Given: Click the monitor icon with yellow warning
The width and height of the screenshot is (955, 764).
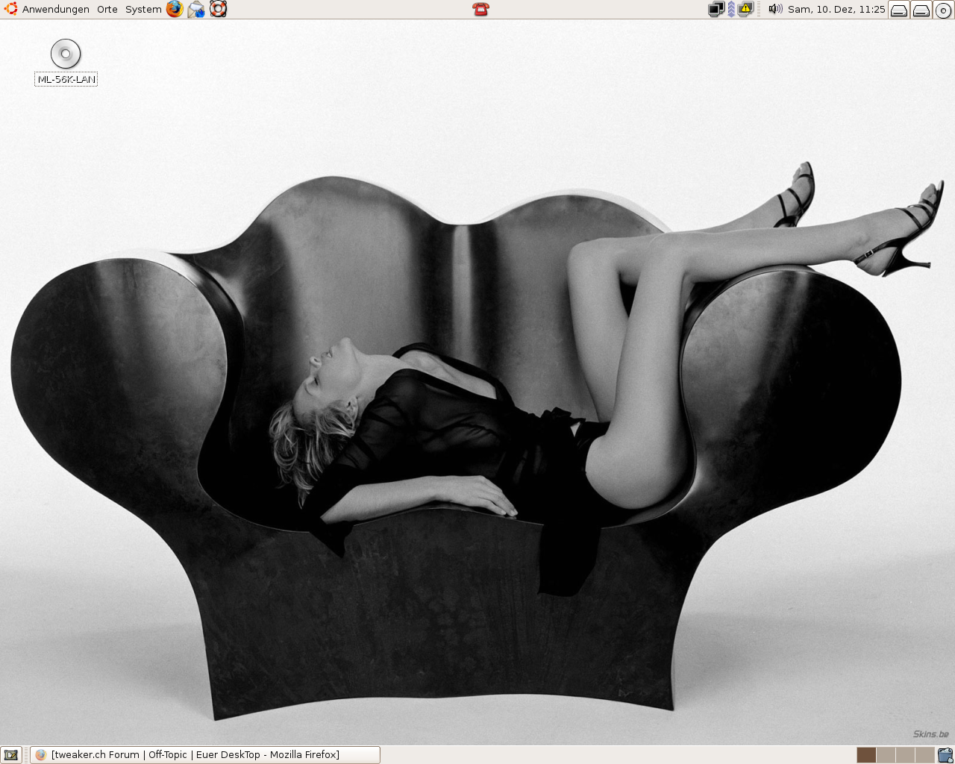Looking at the screenshot, I should 745,9.
